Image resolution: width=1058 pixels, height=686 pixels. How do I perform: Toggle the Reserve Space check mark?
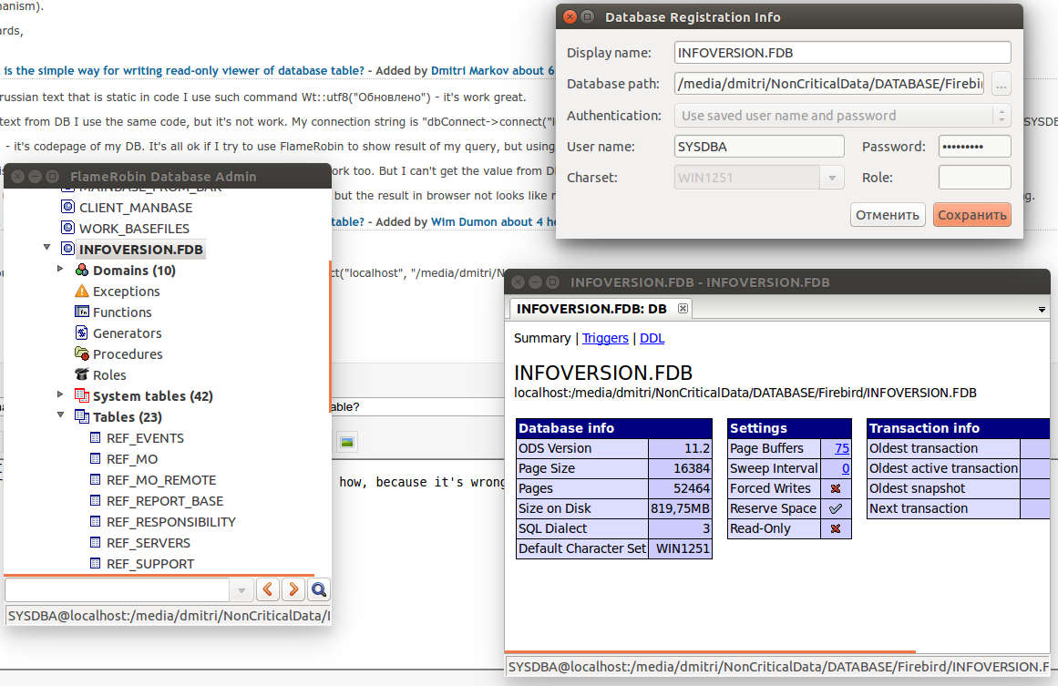click(x=836, y=508)
